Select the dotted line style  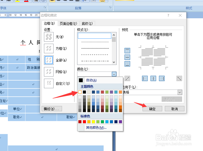95,42
